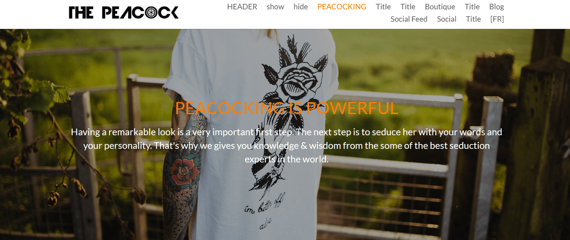Open the HEADER menu item
The width and height of the screenshot is (570, 240).
[242, 7]
